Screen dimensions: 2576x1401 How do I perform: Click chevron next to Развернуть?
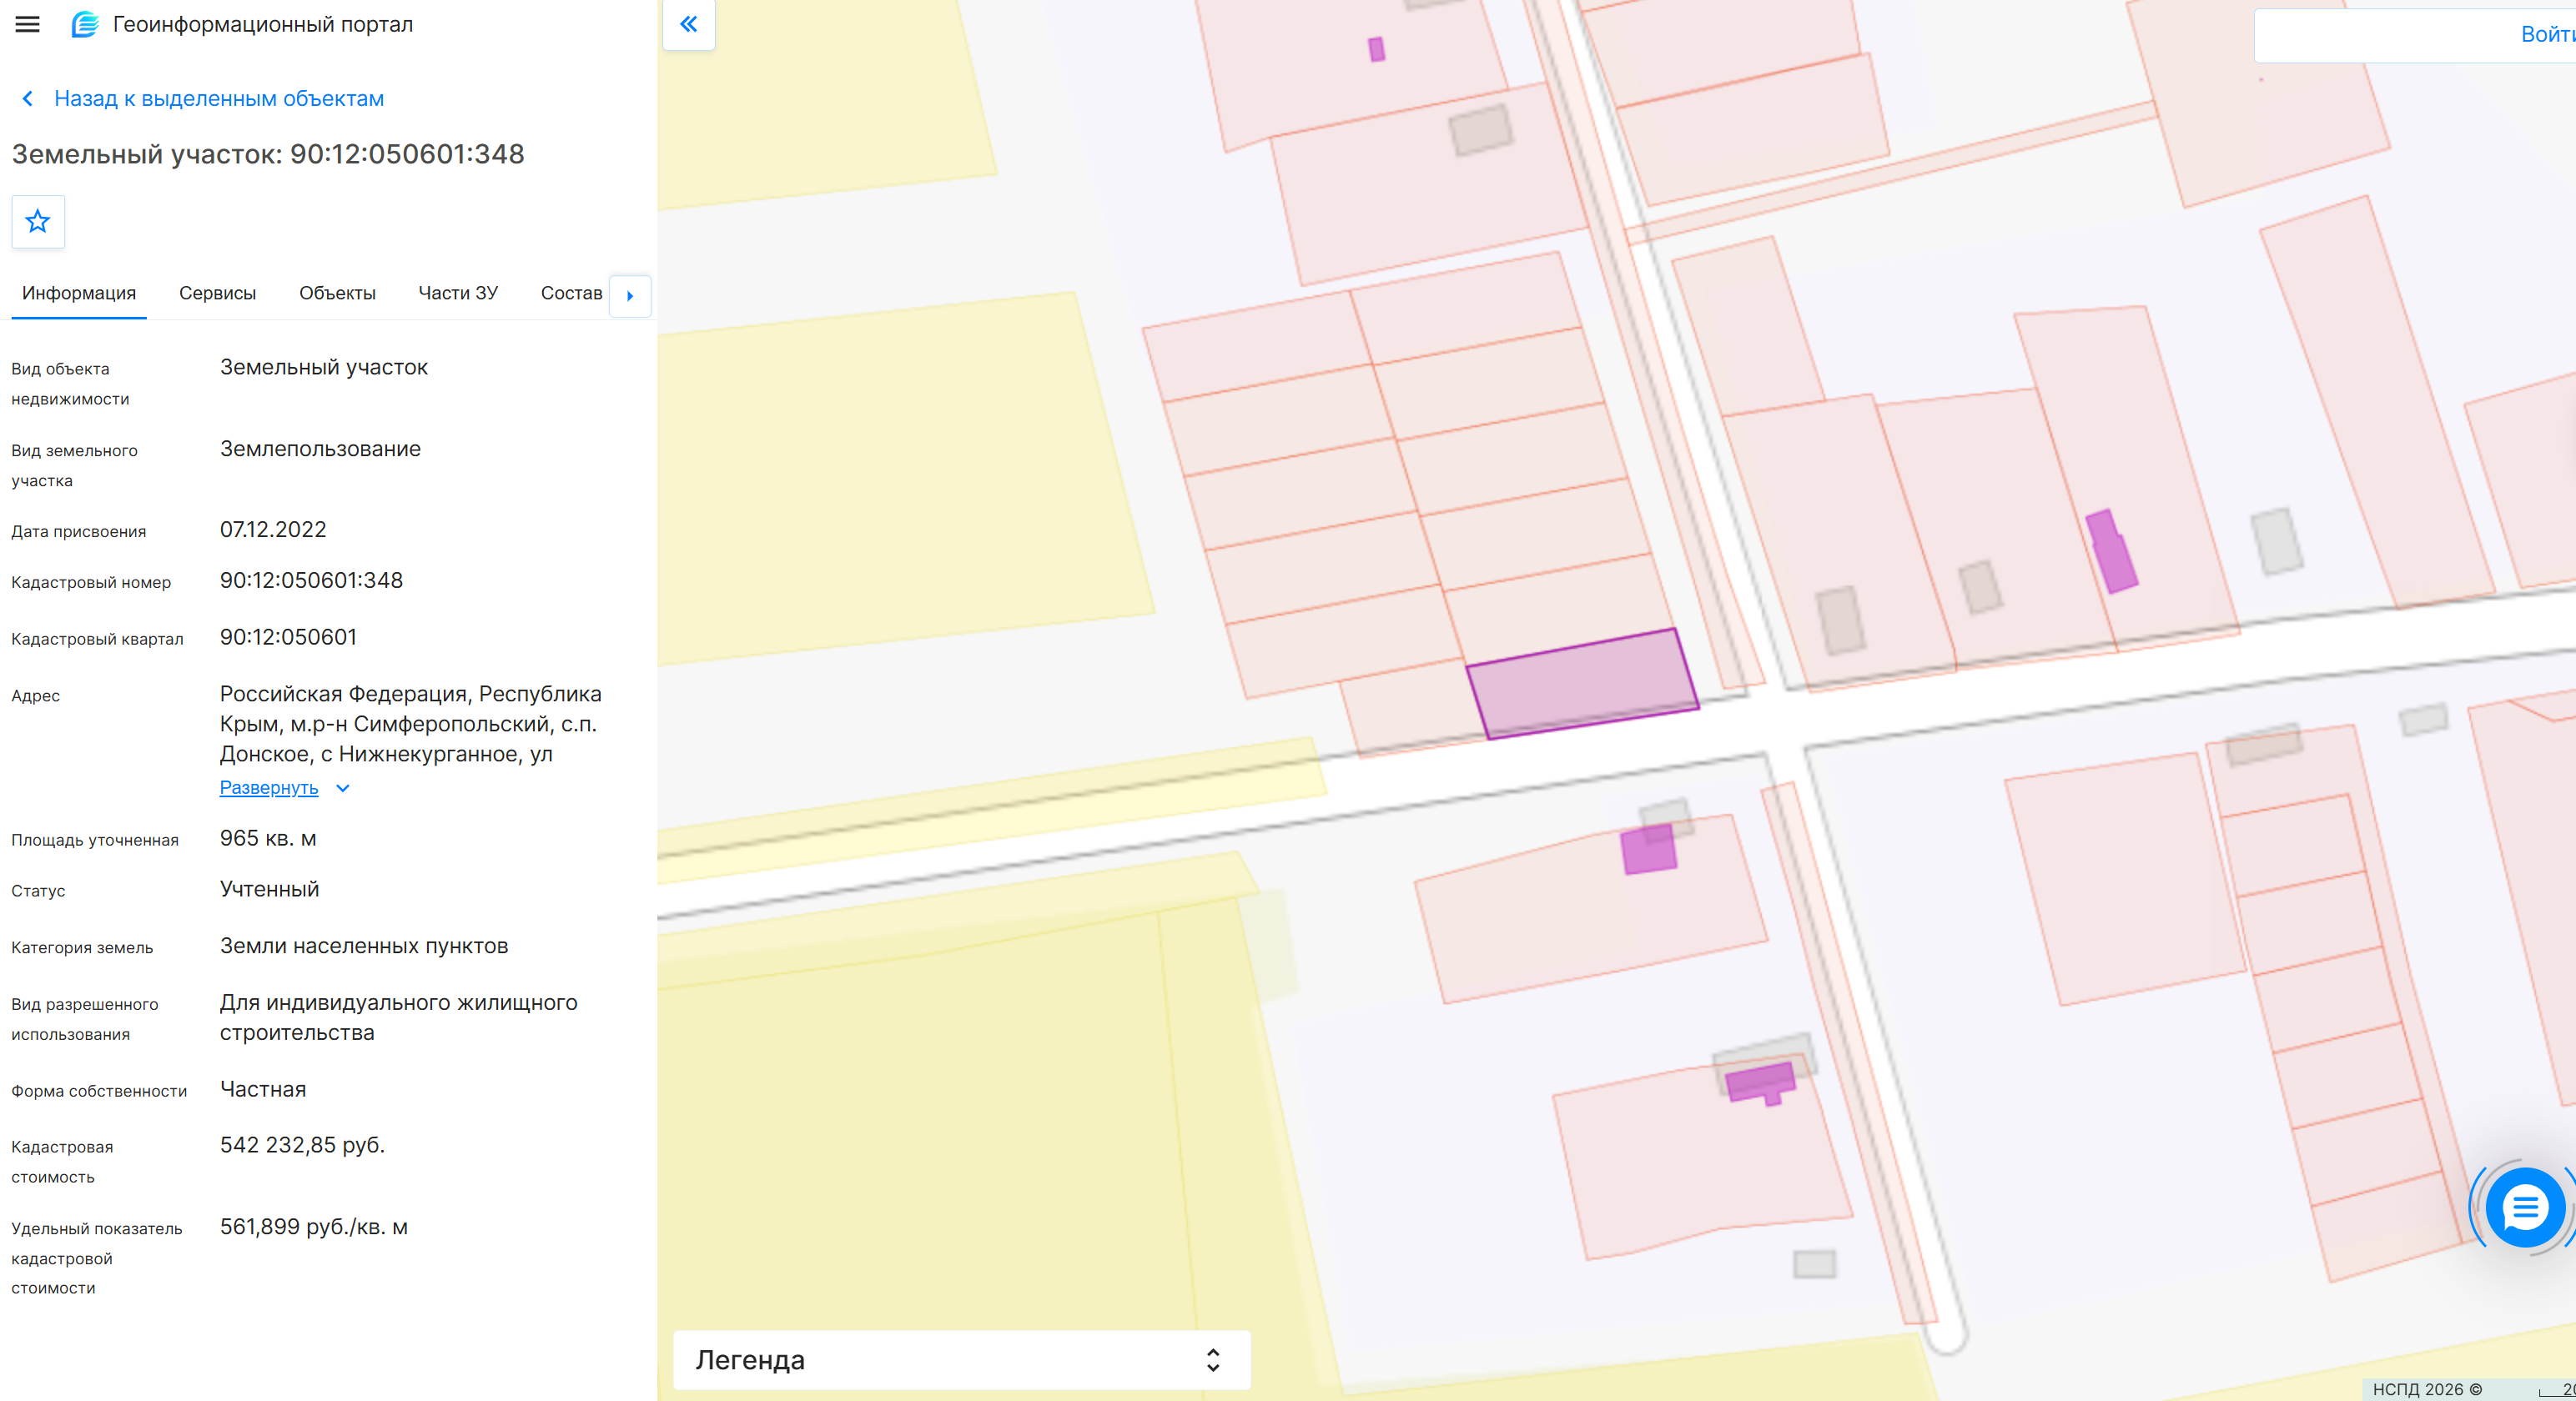[343, 788]
